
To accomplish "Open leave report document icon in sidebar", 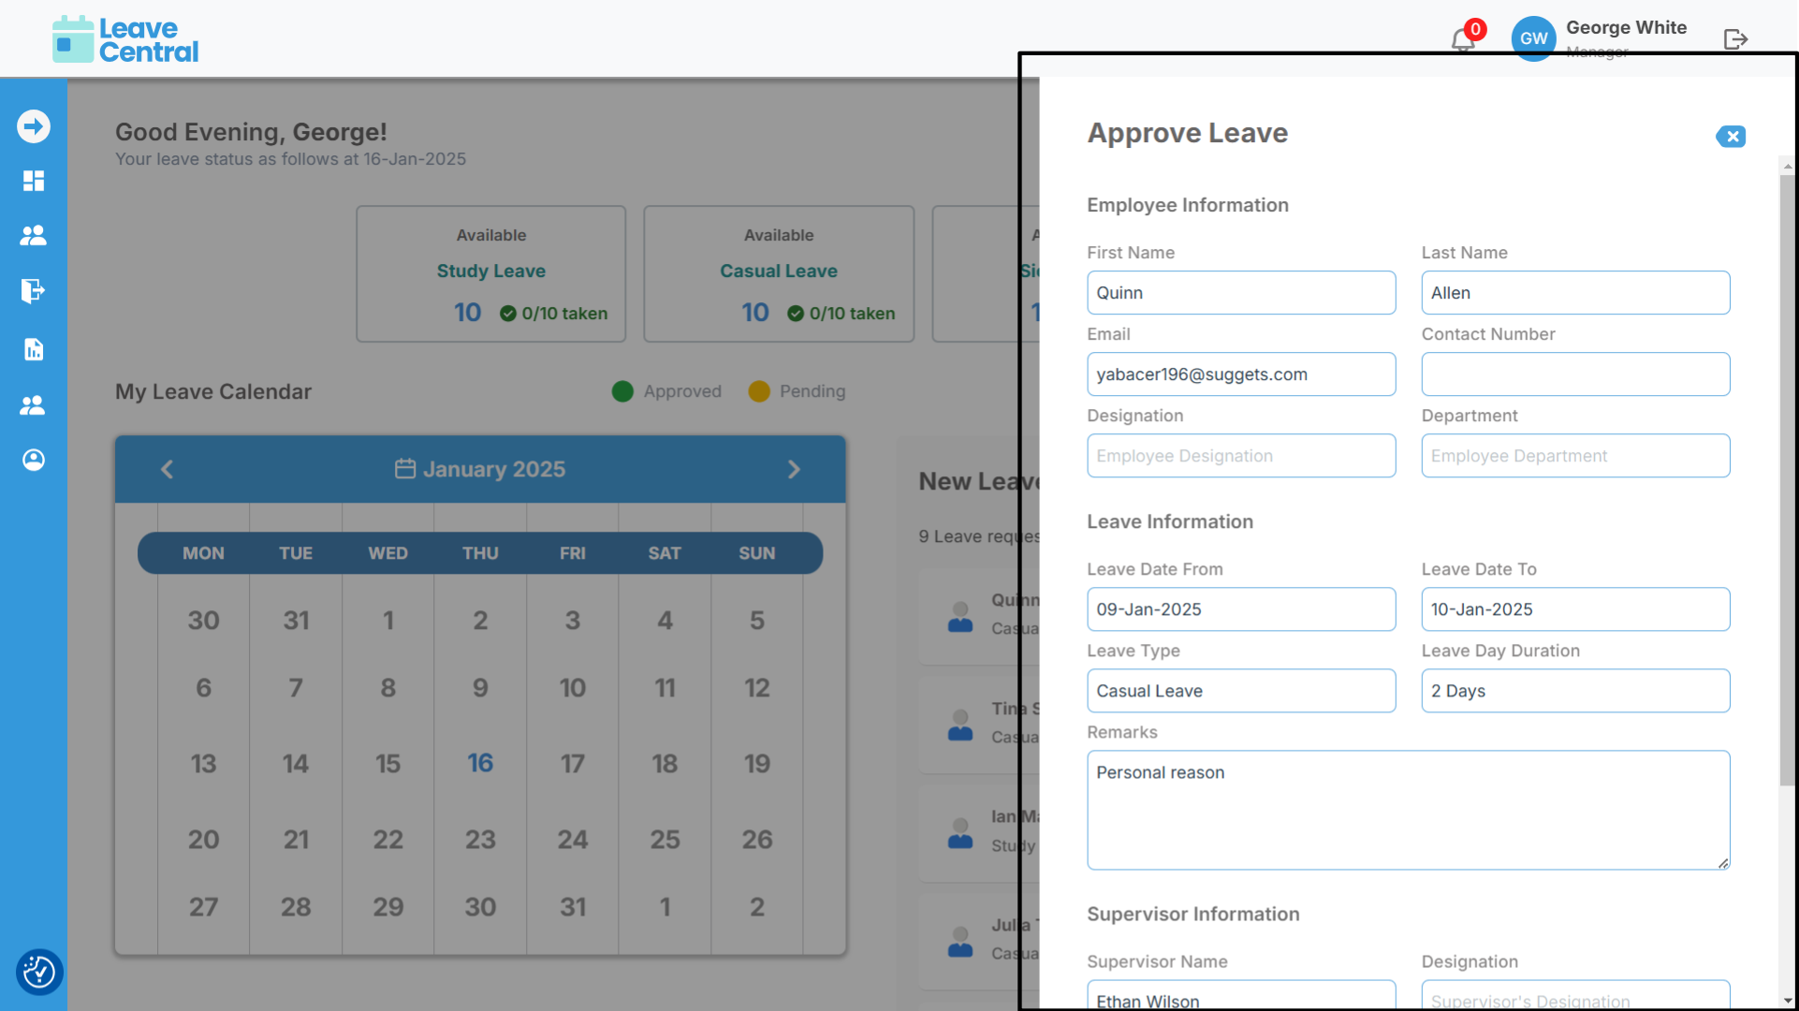I will 34,349.
